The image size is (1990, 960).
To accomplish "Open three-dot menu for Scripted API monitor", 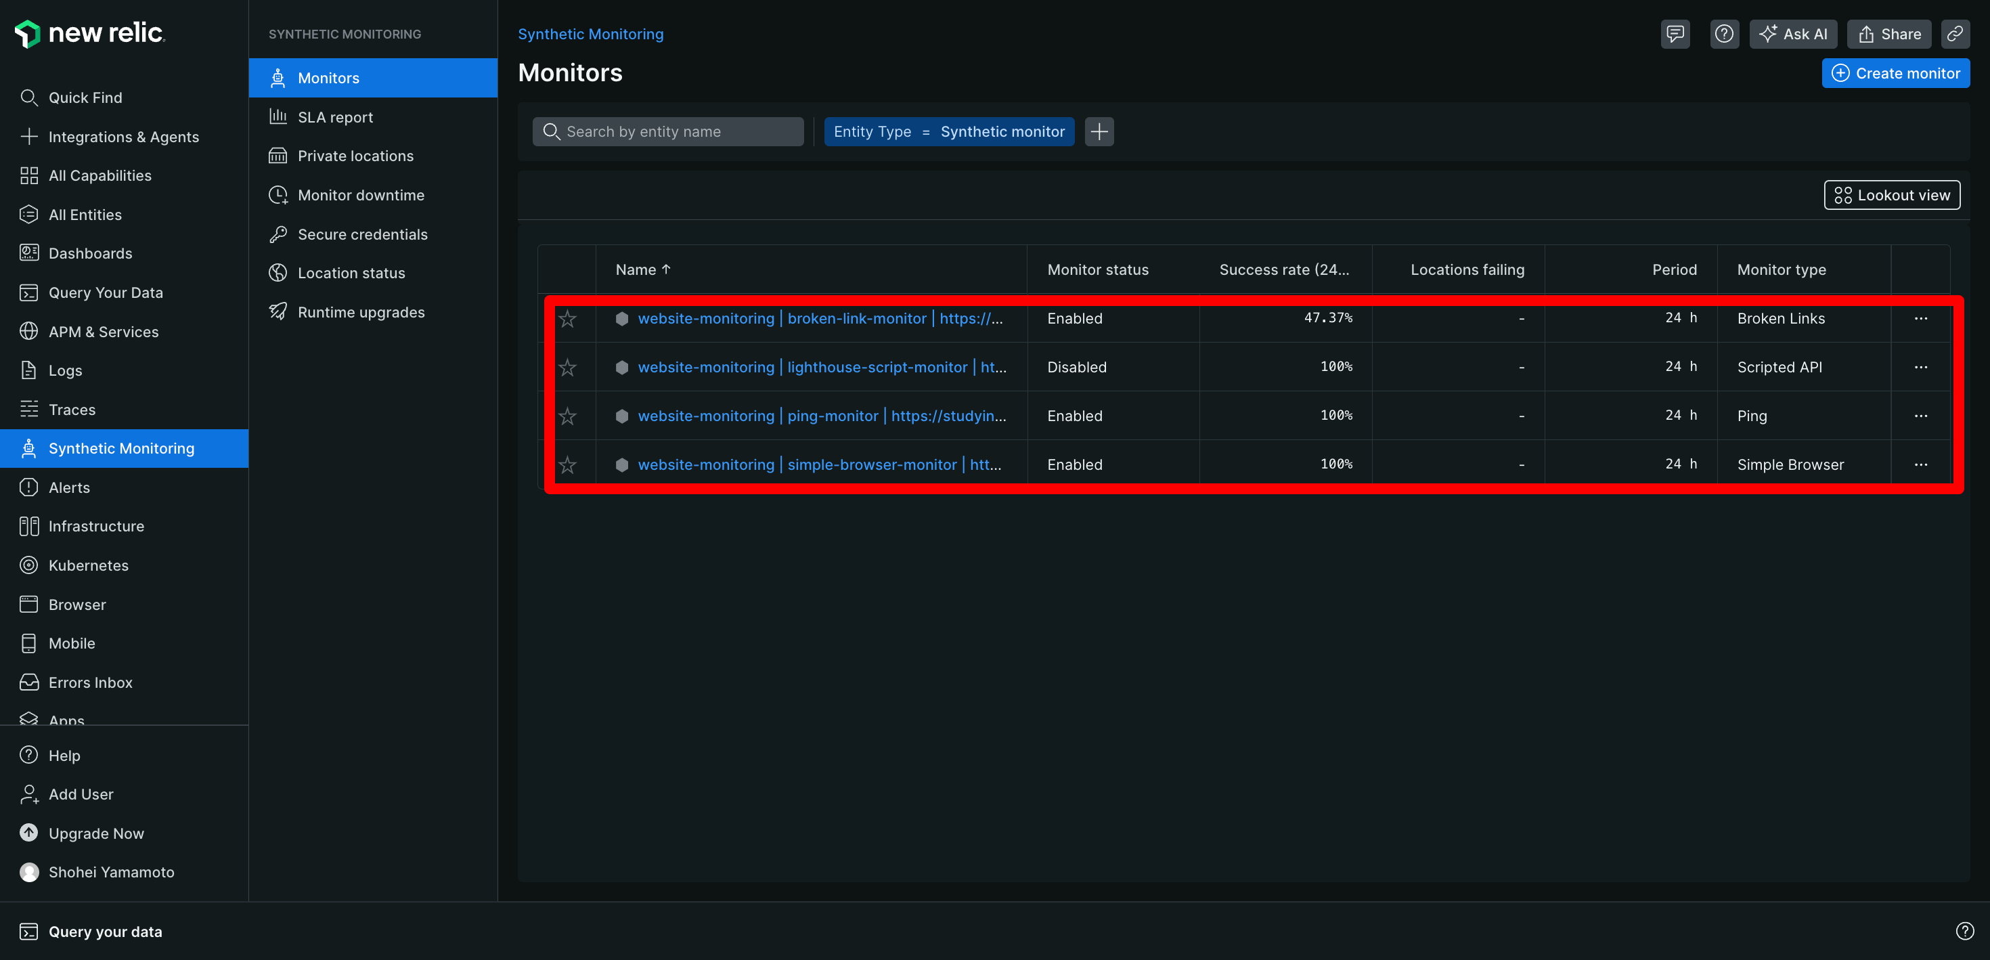I will tap(1920, 367).
